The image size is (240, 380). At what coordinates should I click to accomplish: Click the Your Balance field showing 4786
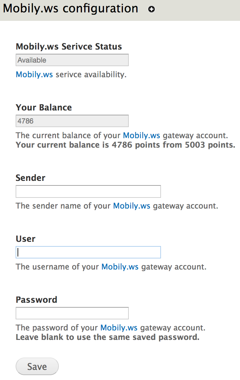pos(72,121)
